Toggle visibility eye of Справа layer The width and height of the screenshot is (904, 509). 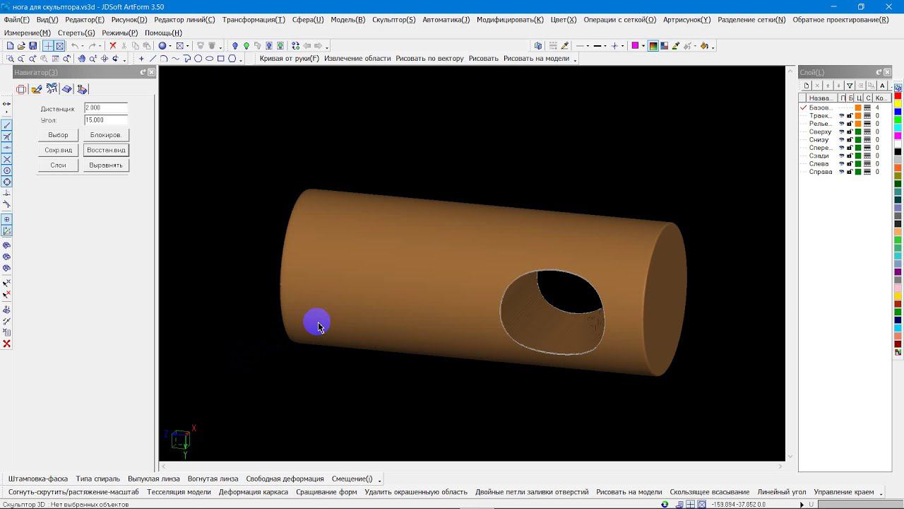[x=841, y=172]
